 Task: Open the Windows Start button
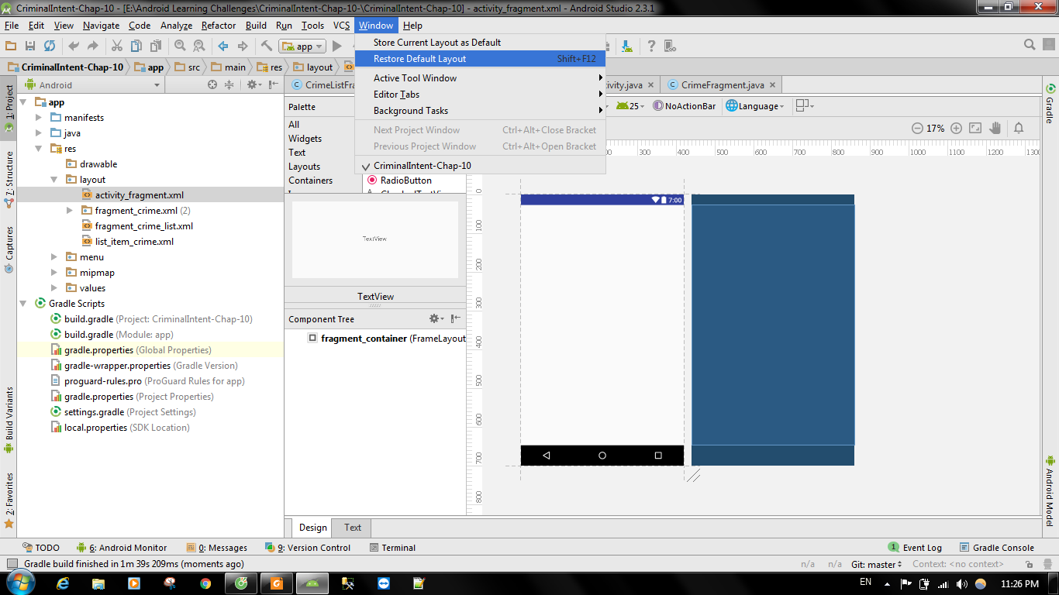coord(19,583)
